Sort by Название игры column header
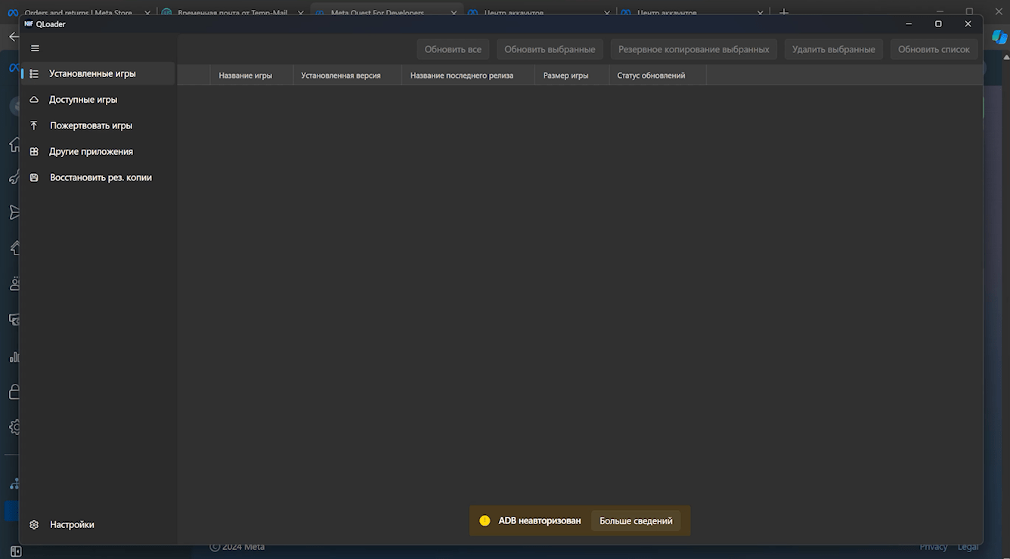 tap(245, 76)
